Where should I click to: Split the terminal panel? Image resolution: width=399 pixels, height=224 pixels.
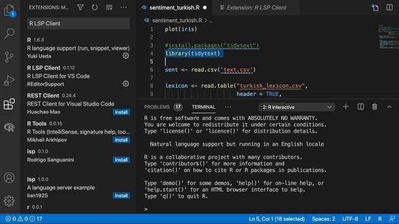(x=360, y=107)
